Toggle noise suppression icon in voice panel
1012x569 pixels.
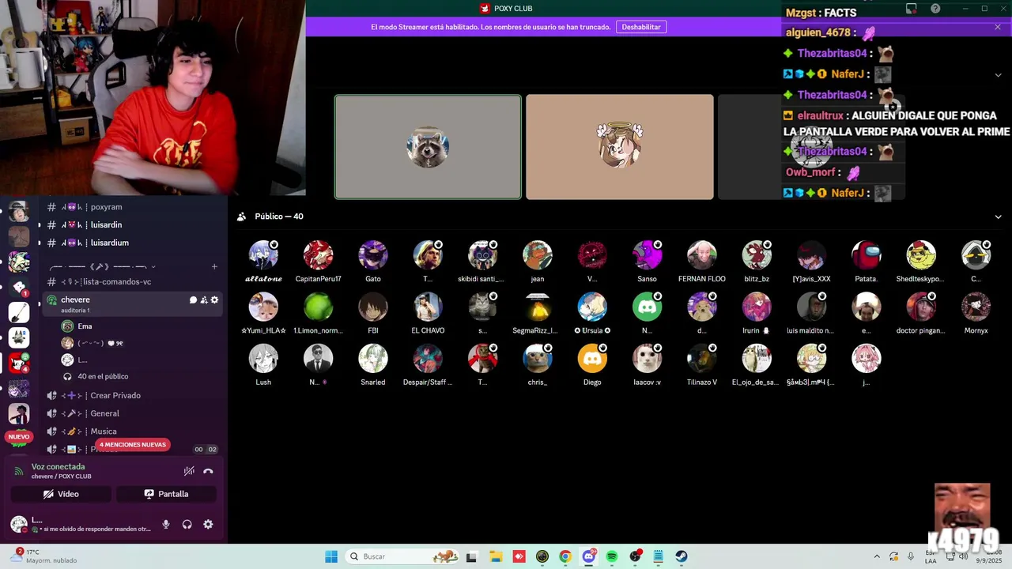pos(189,471)
